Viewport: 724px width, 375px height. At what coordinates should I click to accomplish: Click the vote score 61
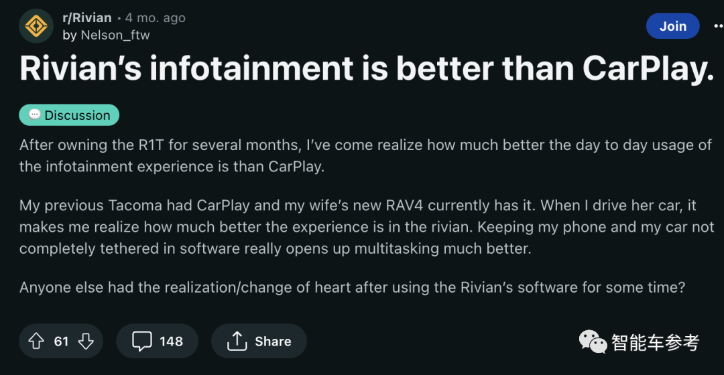click(x=61, y=342)
